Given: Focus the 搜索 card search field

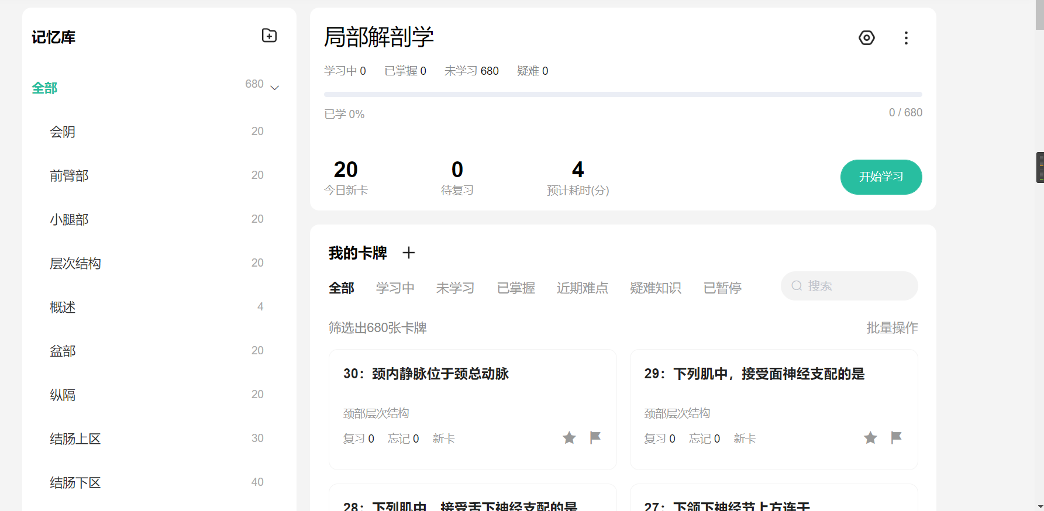Looking at the screenshot, I should [849, 286].
